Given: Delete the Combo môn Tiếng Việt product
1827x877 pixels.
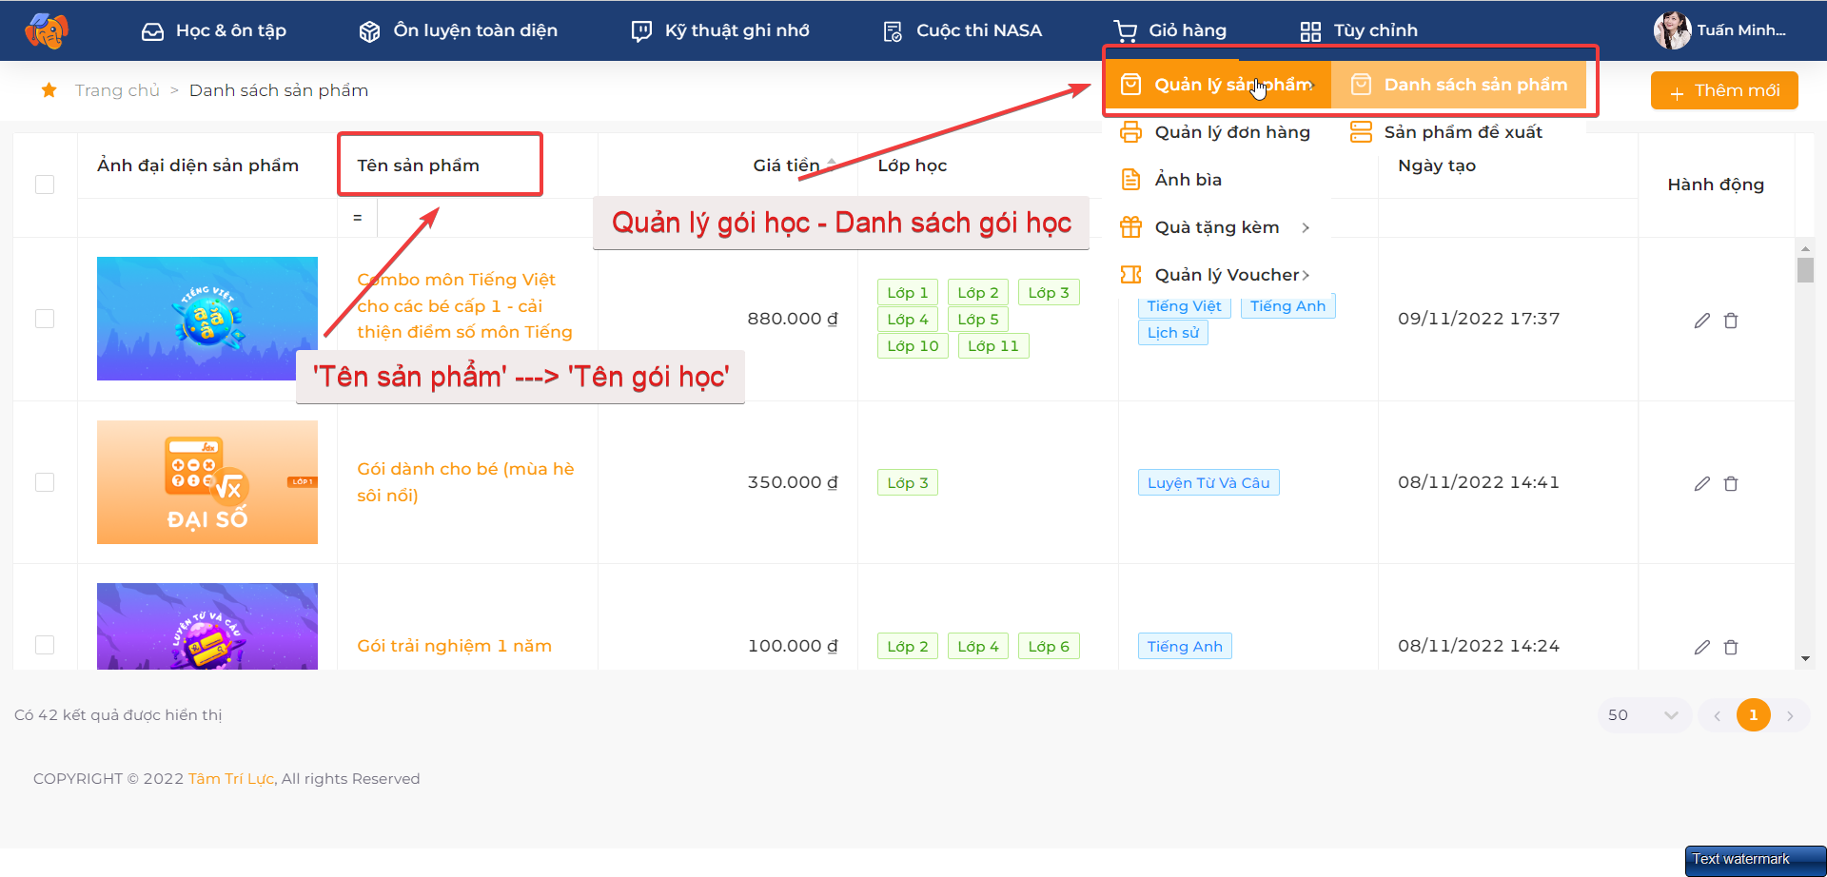Looking at the screenshot, I should [1731, 321].
